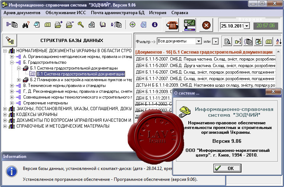Screen dimensions: 284x187
Task: Select 'Г, Д. Рекомендуемые нормы' tree item
Action: [77, 91]
